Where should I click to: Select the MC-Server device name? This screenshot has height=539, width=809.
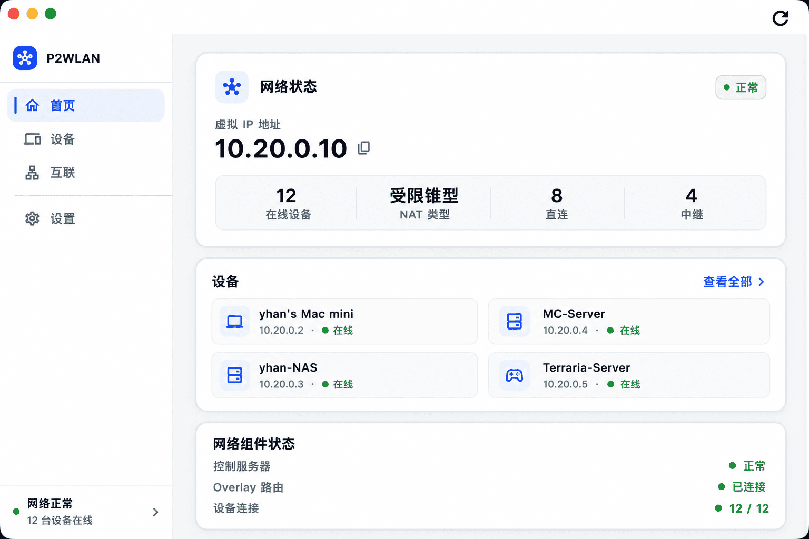pyautogui.click(x=574, y=314)
